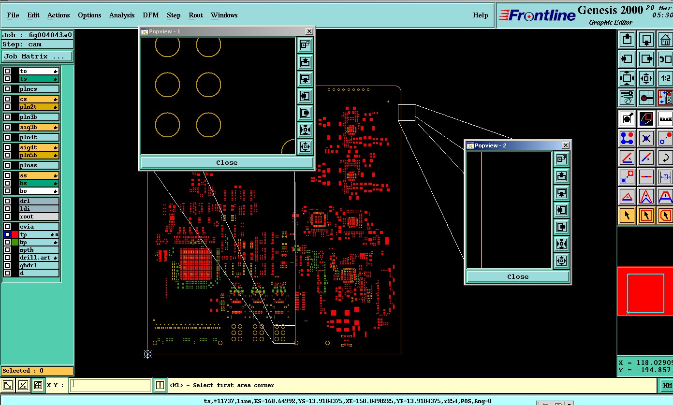Open the Windows menu
The image size is (673, 405).
click(x=224, y=15)
